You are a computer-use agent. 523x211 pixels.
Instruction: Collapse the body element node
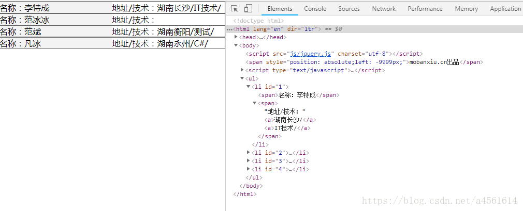[x=236, y=45]
